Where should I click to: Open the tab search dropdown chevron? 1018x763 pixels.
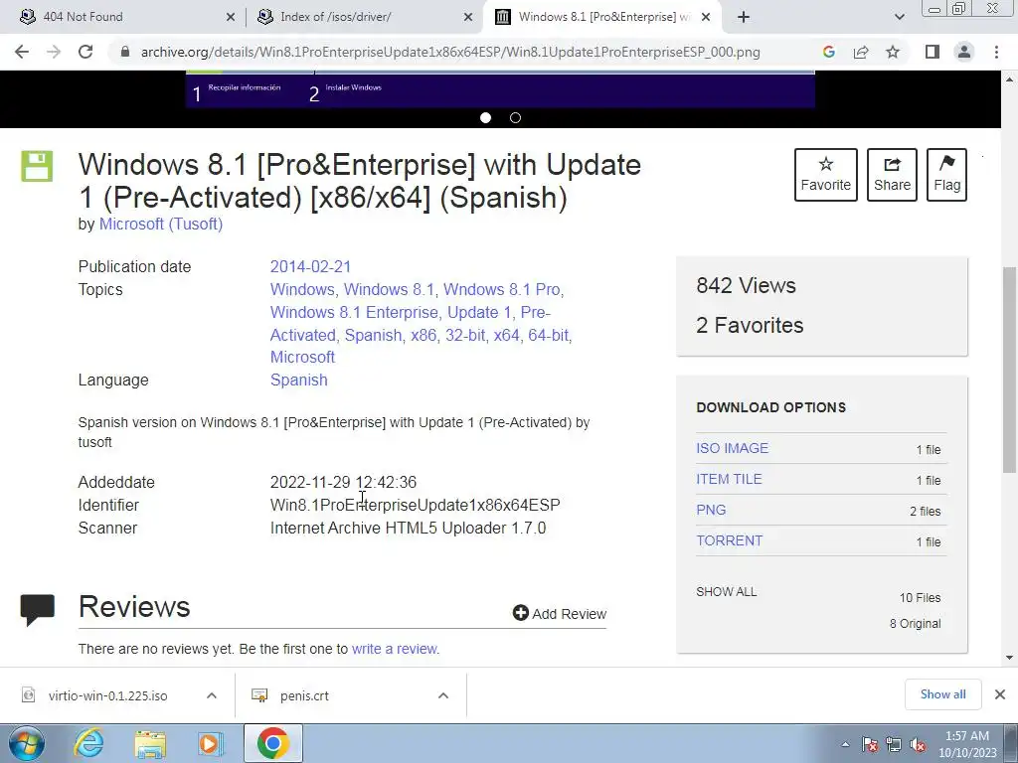[899, 17]
